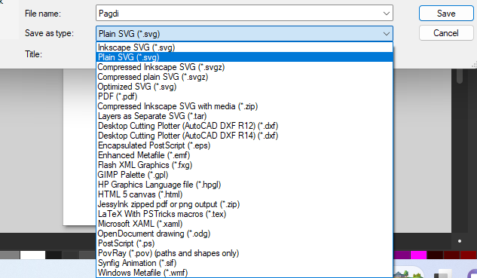This screenshot has width=477, height=278.
Task: Click the Inkscape vertical scrollbar thumb
Action: click(460, 76)
